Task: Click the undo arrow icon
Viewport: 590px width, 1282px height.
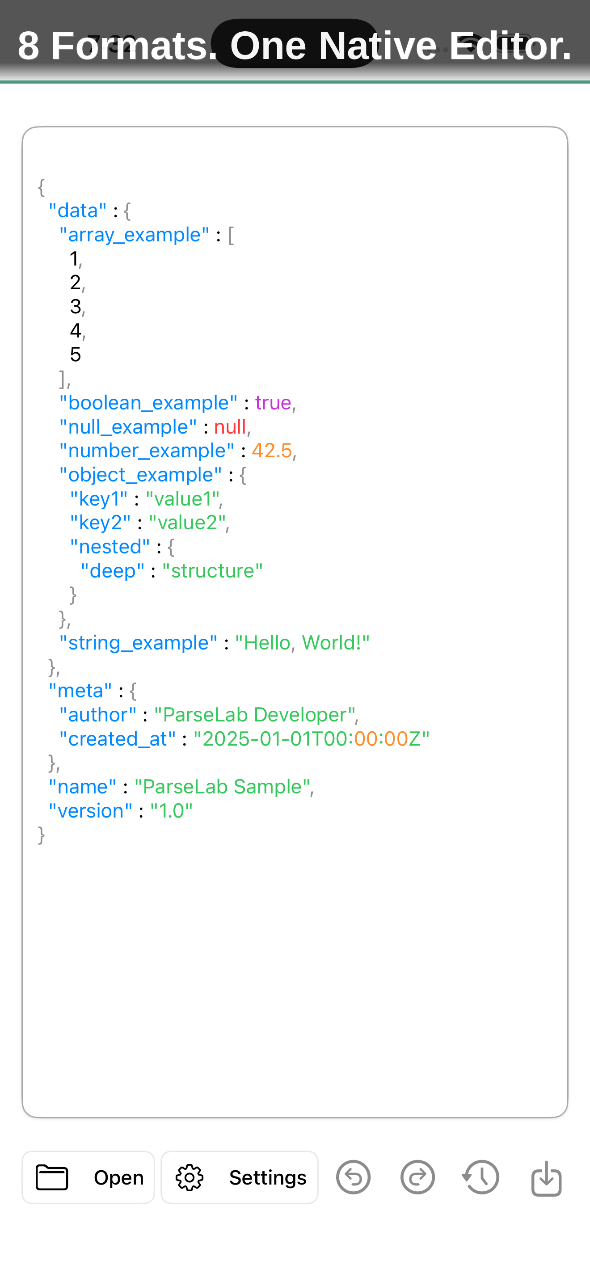Action: (353, 1177)
